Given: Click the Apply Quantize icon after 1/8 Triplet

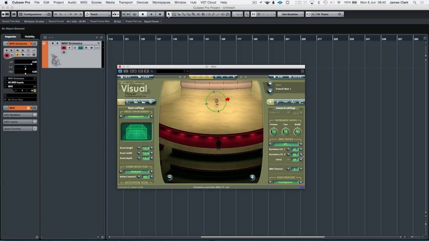Looking at the screenshot, I should (x=340, y=14).
